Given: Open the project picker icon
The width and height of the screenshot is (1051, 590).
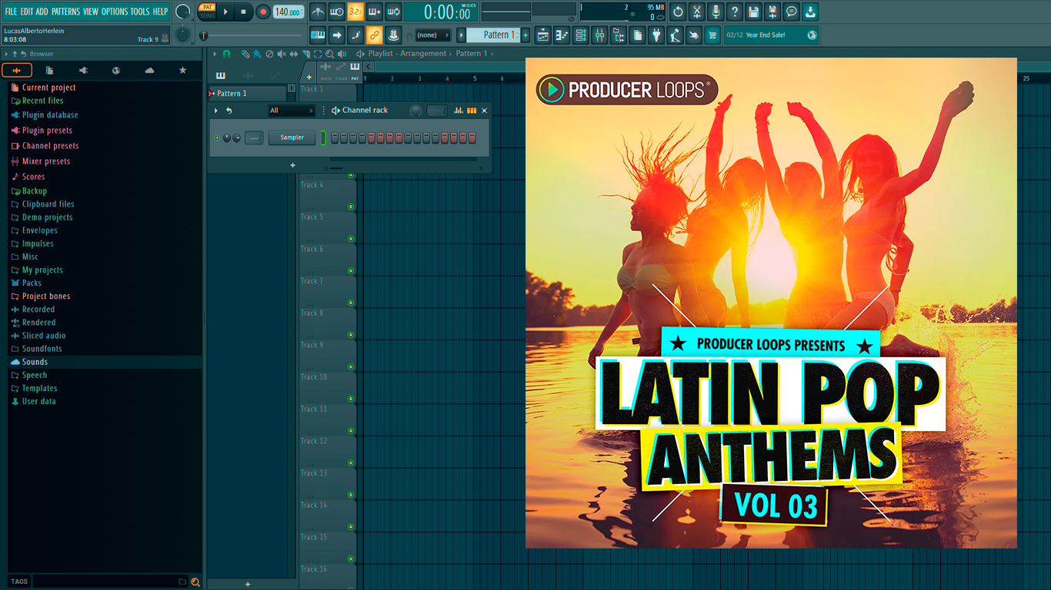Looking at the screenshot, I should point(638,35).
